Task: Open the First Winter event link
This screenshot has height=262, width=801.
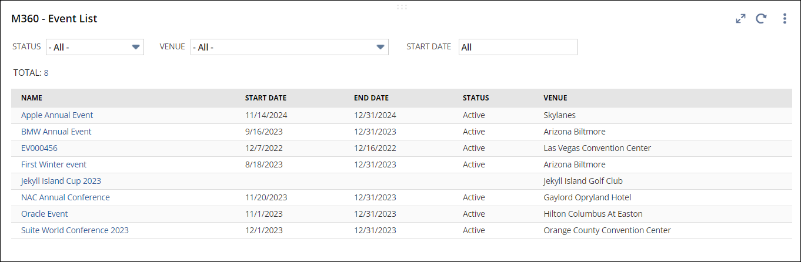Action: click(x=54, y=164)
